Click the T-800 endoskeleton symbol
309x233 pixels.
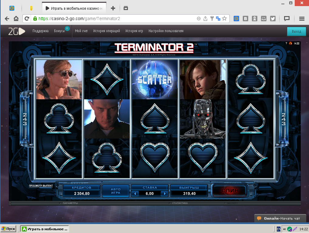click(x=203, y=119)
